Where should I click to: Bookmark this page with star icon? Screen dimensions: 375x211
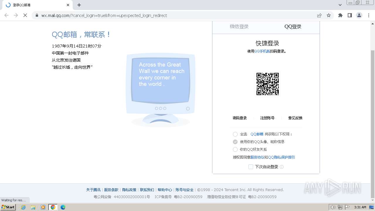(x=329, y=15)
